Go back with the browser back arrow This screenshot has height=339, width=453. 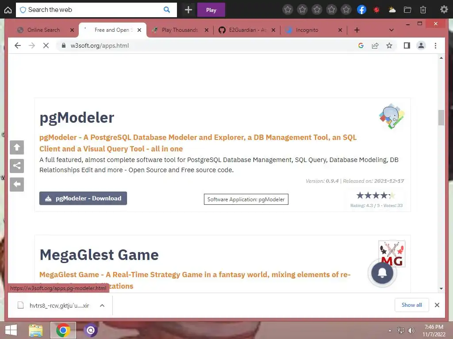[18, 45]
